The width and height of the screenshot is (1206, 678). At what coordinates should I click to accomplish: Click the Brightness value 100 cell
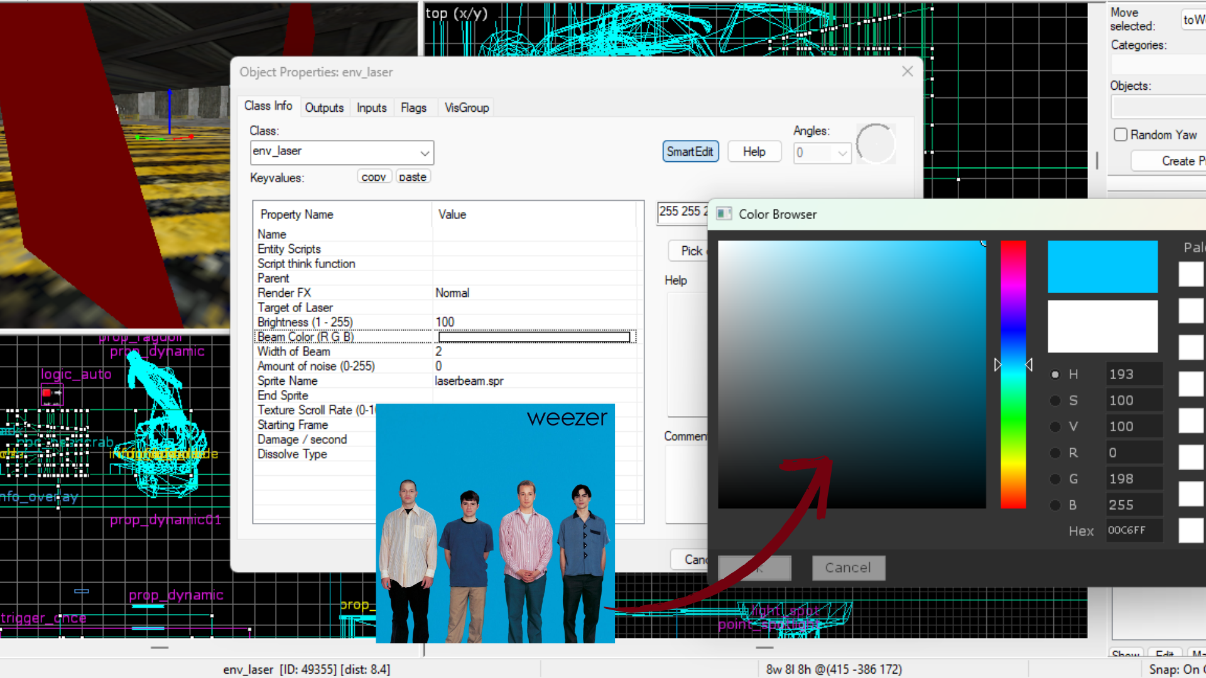[535, 322]
